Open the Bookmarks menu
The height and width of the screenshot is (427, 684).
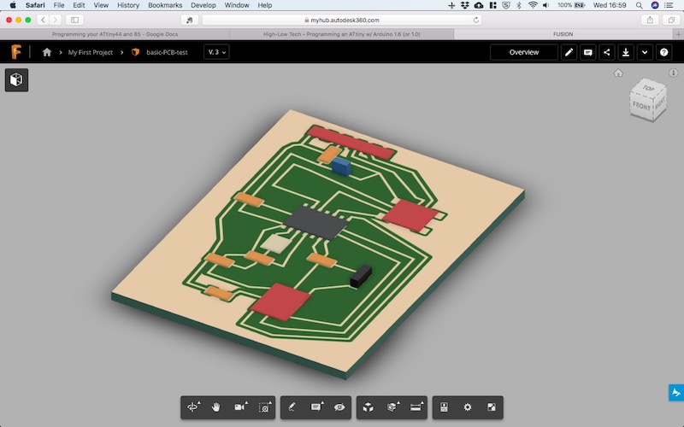click(x=165, y=5)
